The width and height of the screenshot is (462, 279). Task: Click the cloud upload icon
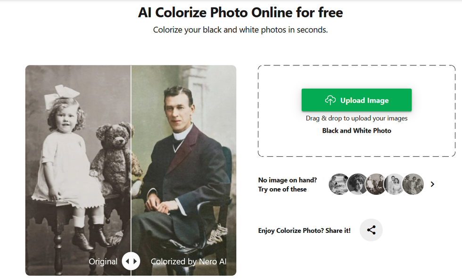pos(330,100)
